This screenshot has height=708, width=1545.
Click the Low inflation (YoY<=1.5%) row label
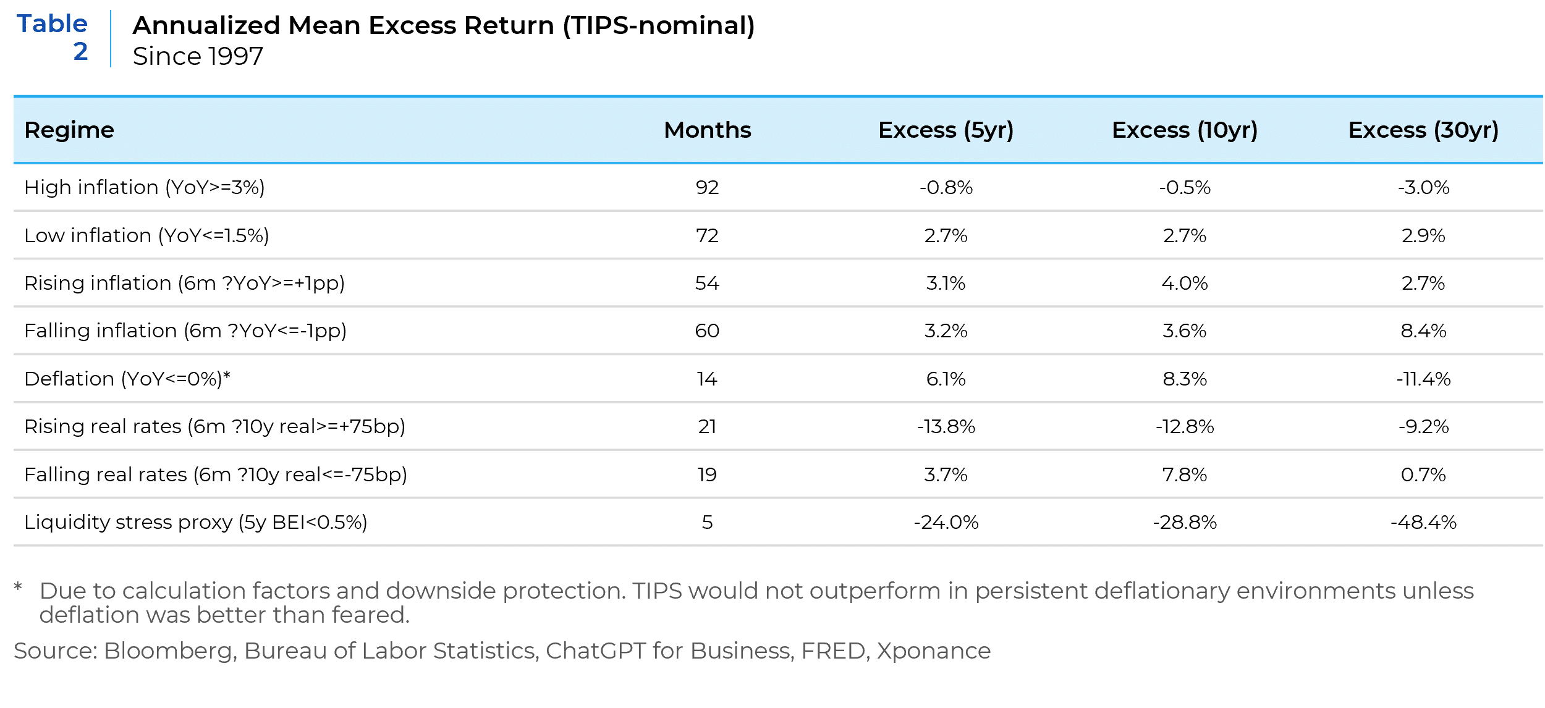pos(146,235)
